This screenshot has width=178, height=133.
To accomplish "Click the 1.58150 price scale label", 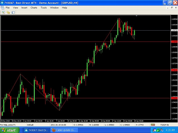I will 175,52.
